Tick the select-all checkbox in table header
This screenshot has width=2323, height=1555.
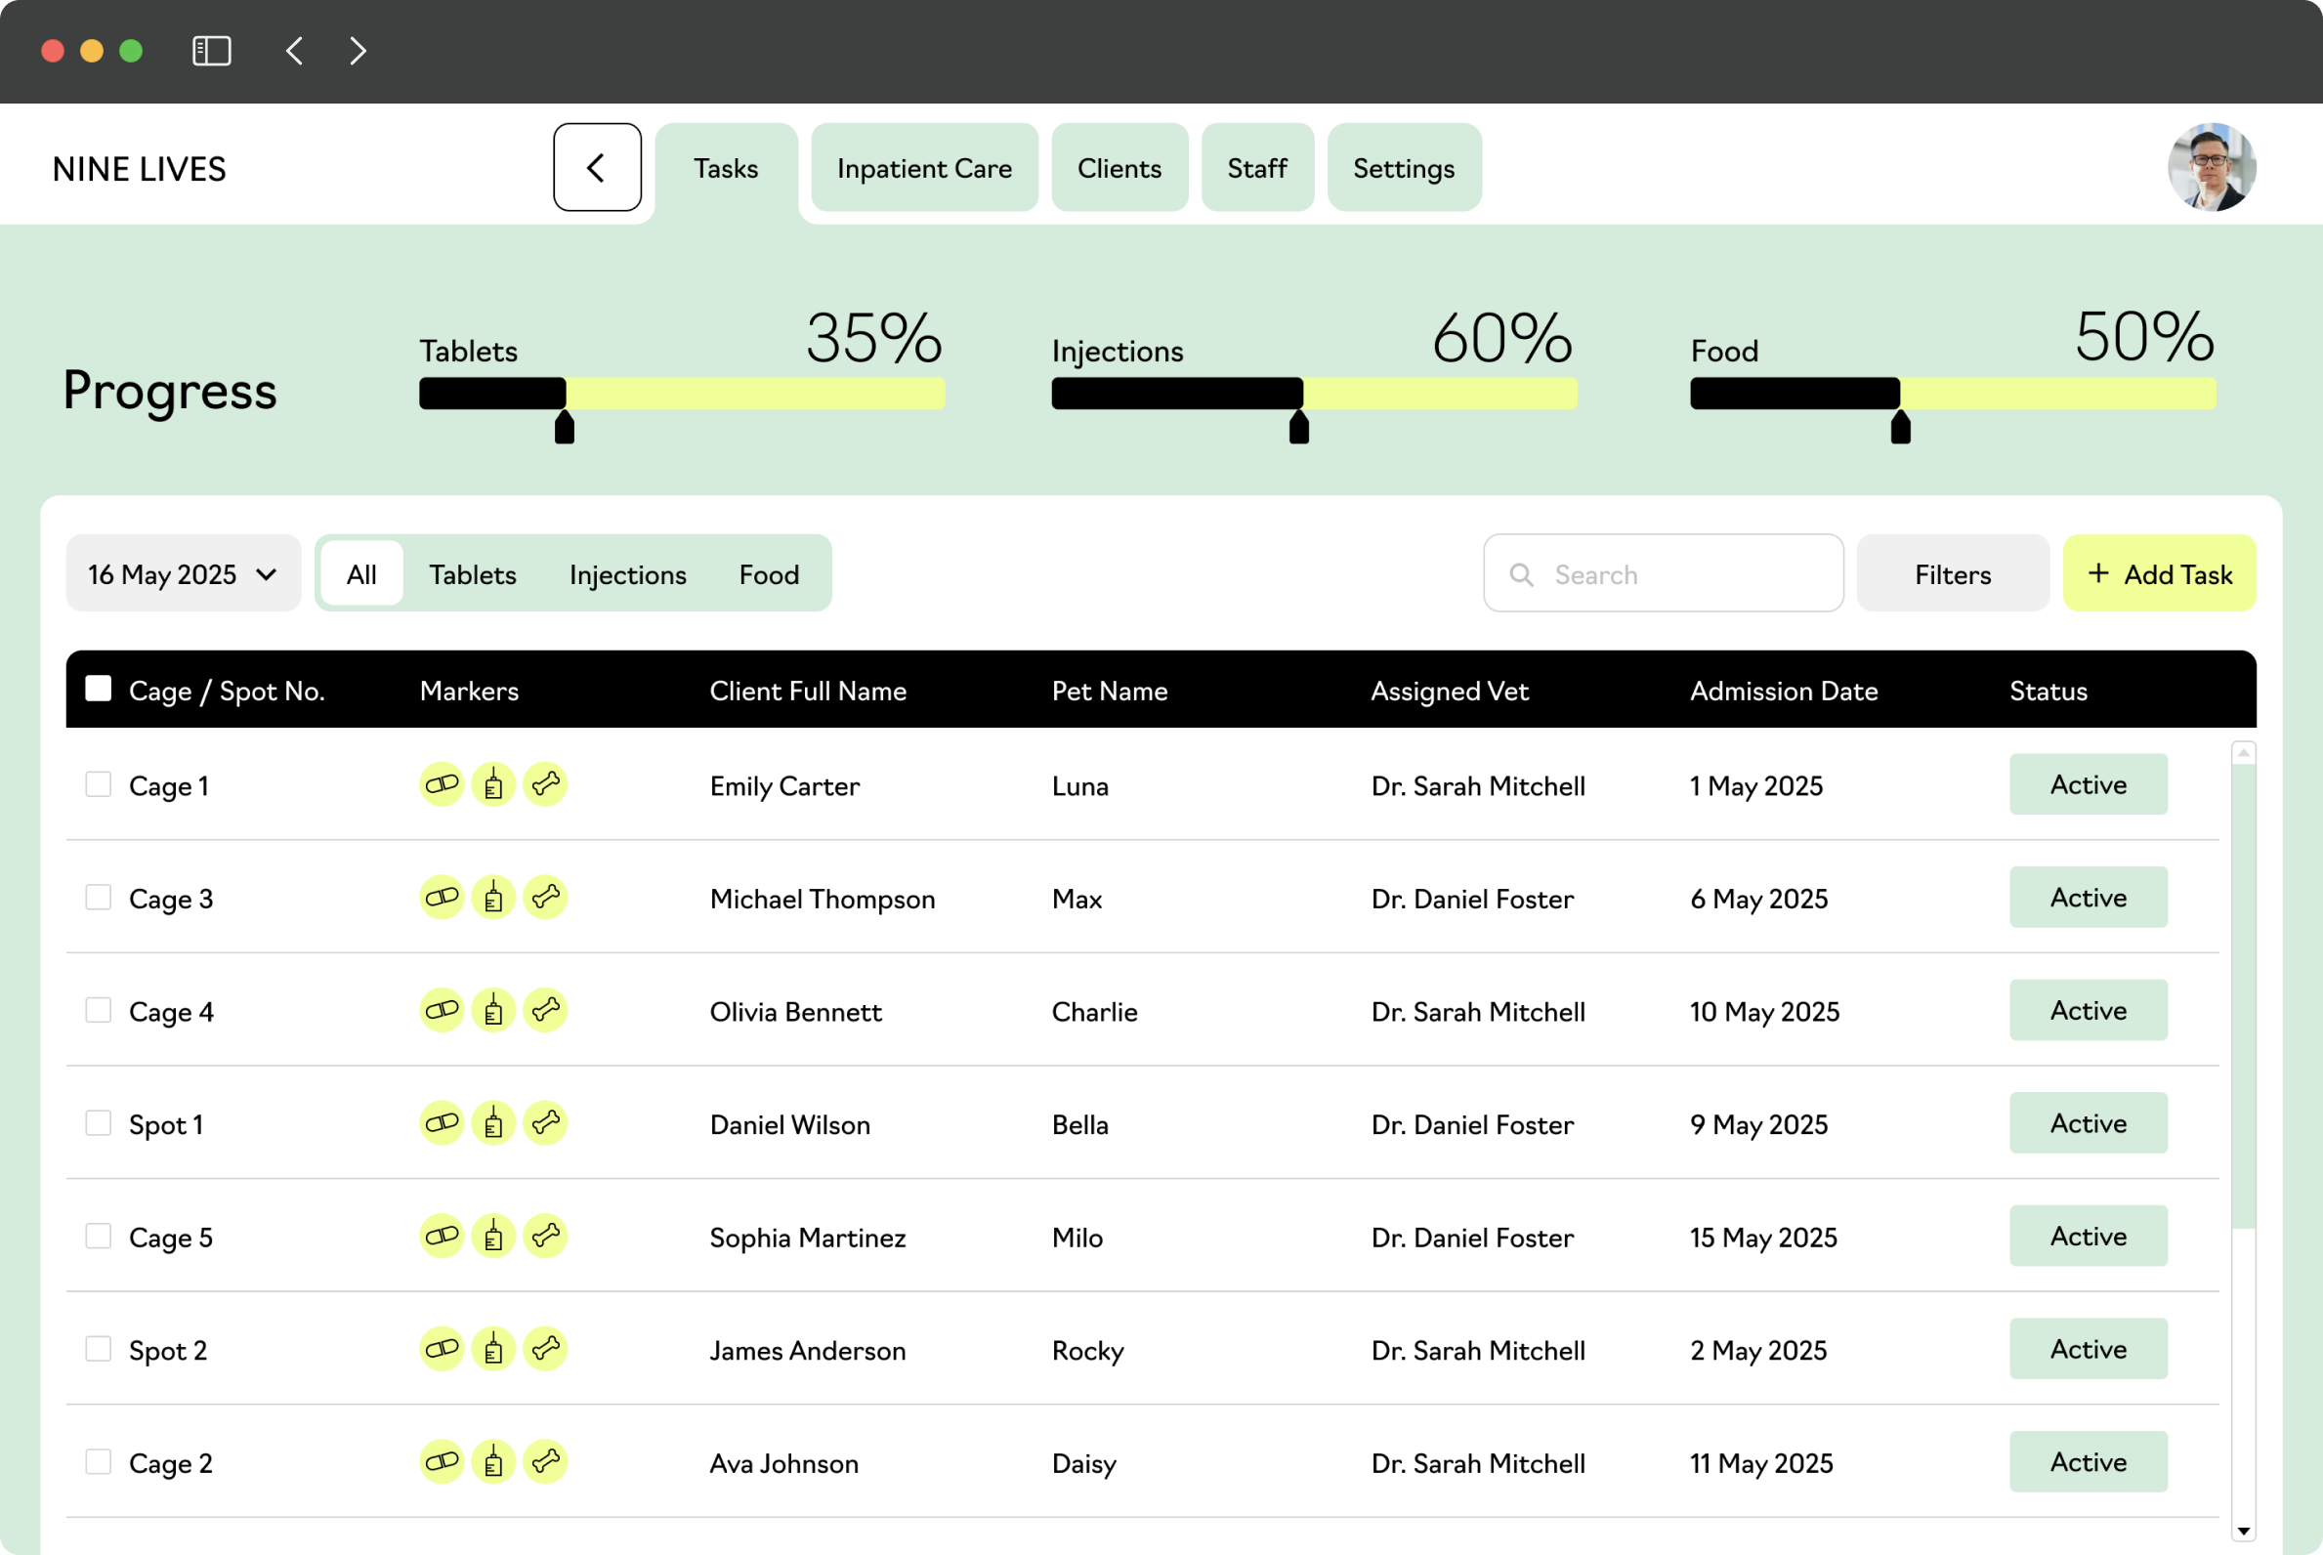point(99,689)
